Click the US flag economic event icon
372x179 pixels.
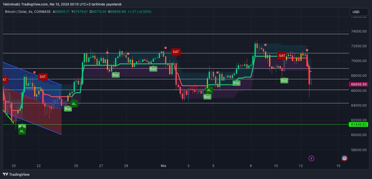pos(344,158)
